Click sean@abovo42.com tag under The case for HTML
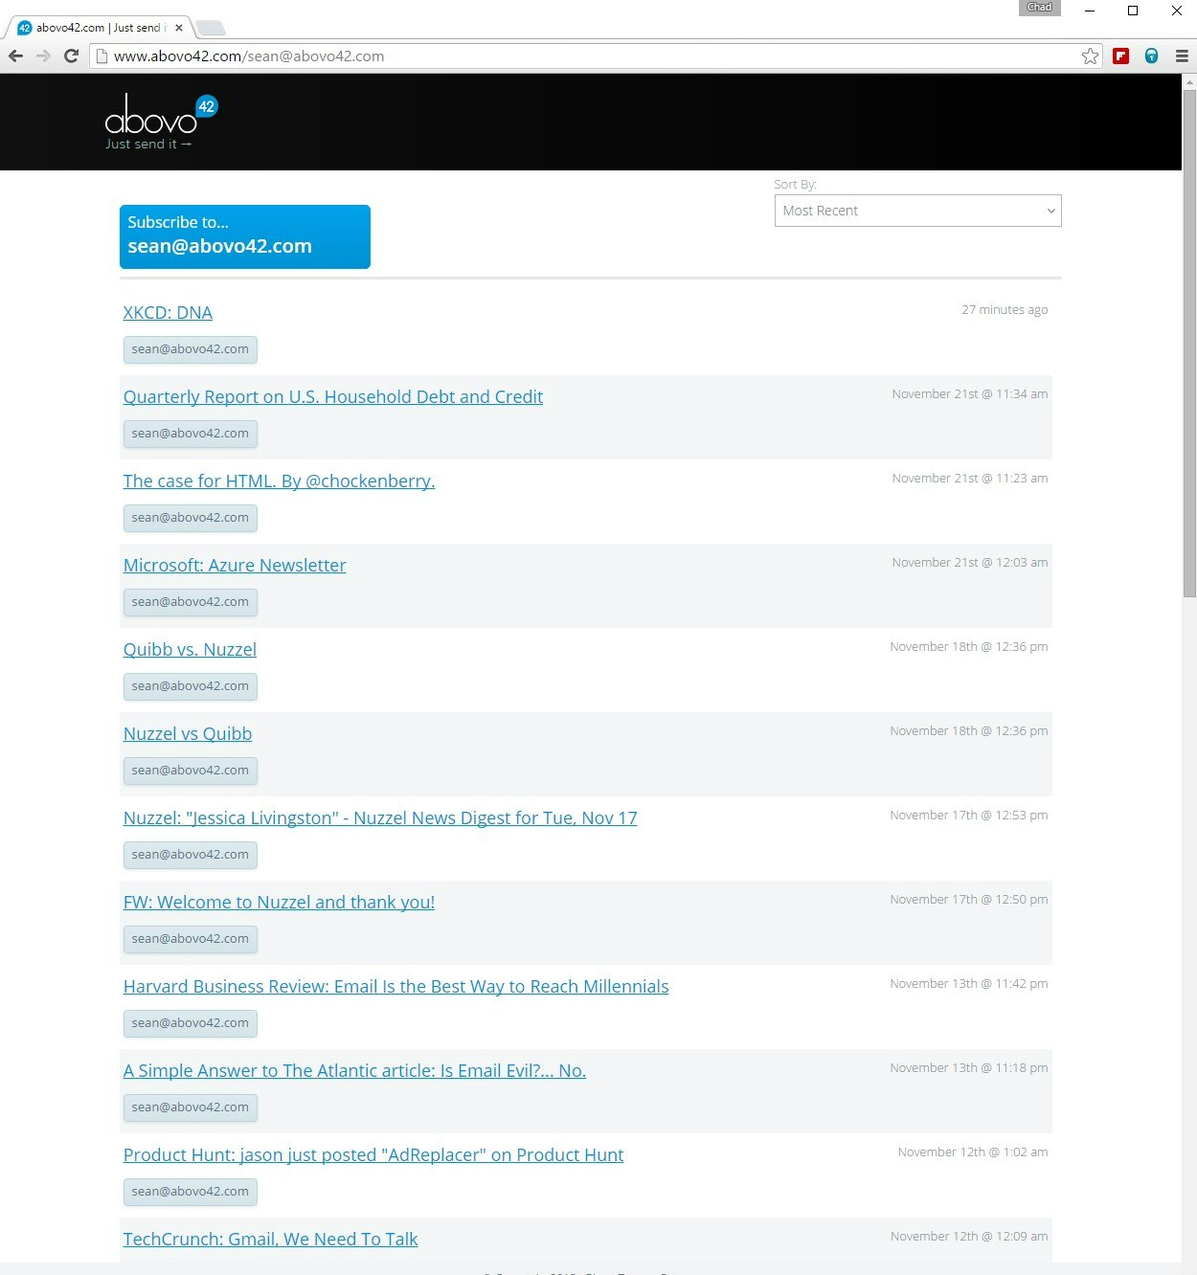 [x=191, y=518]
